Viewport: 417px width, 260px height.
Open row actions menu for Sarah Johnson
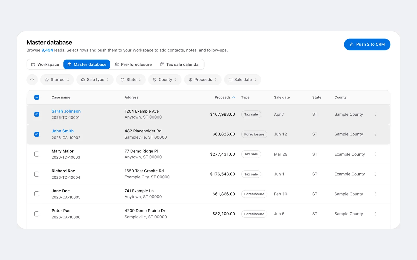tap(375, 114)
